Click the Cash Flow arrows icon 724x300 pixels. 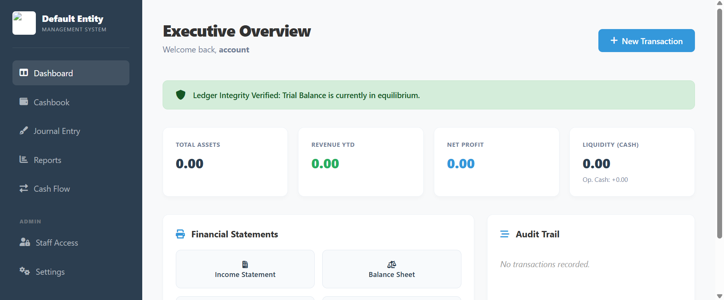pyautogui.click(x=24, y=188)
